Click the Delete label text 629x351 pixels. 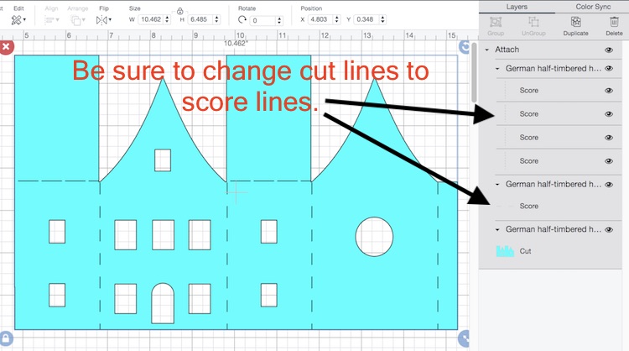614,34
